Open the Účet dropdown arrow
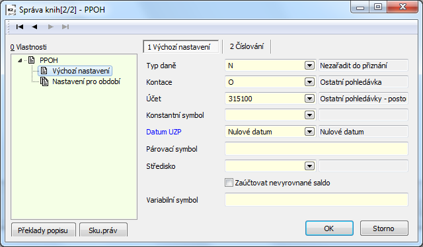 (309, 99)
